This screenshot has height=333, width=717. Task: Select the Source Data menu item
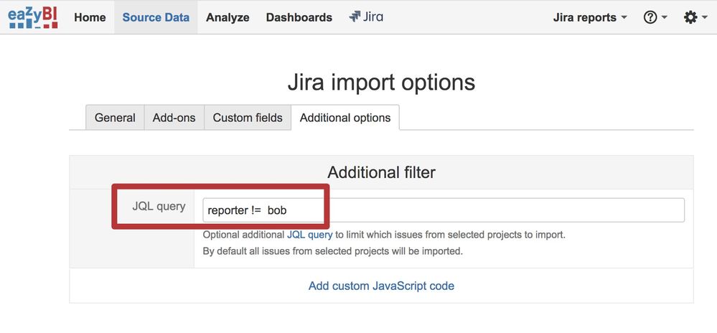coord(156,17)
